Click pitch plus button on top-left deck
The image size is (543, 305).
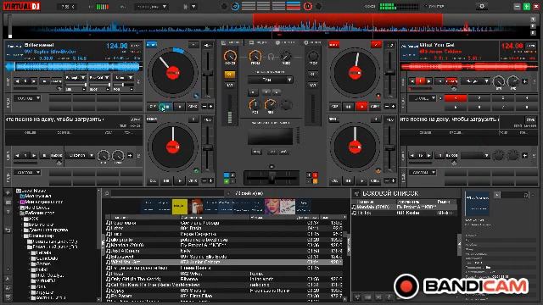tap(210, 107)
